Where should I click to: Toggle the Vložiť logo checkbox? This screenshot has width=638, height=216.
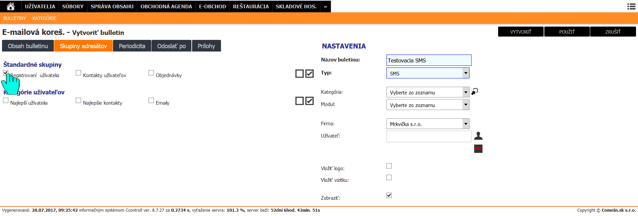(389, 166)
